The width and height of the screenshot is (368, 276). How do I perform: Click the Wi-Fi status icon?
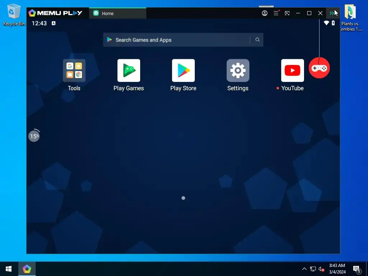click(x=326, y=23)
